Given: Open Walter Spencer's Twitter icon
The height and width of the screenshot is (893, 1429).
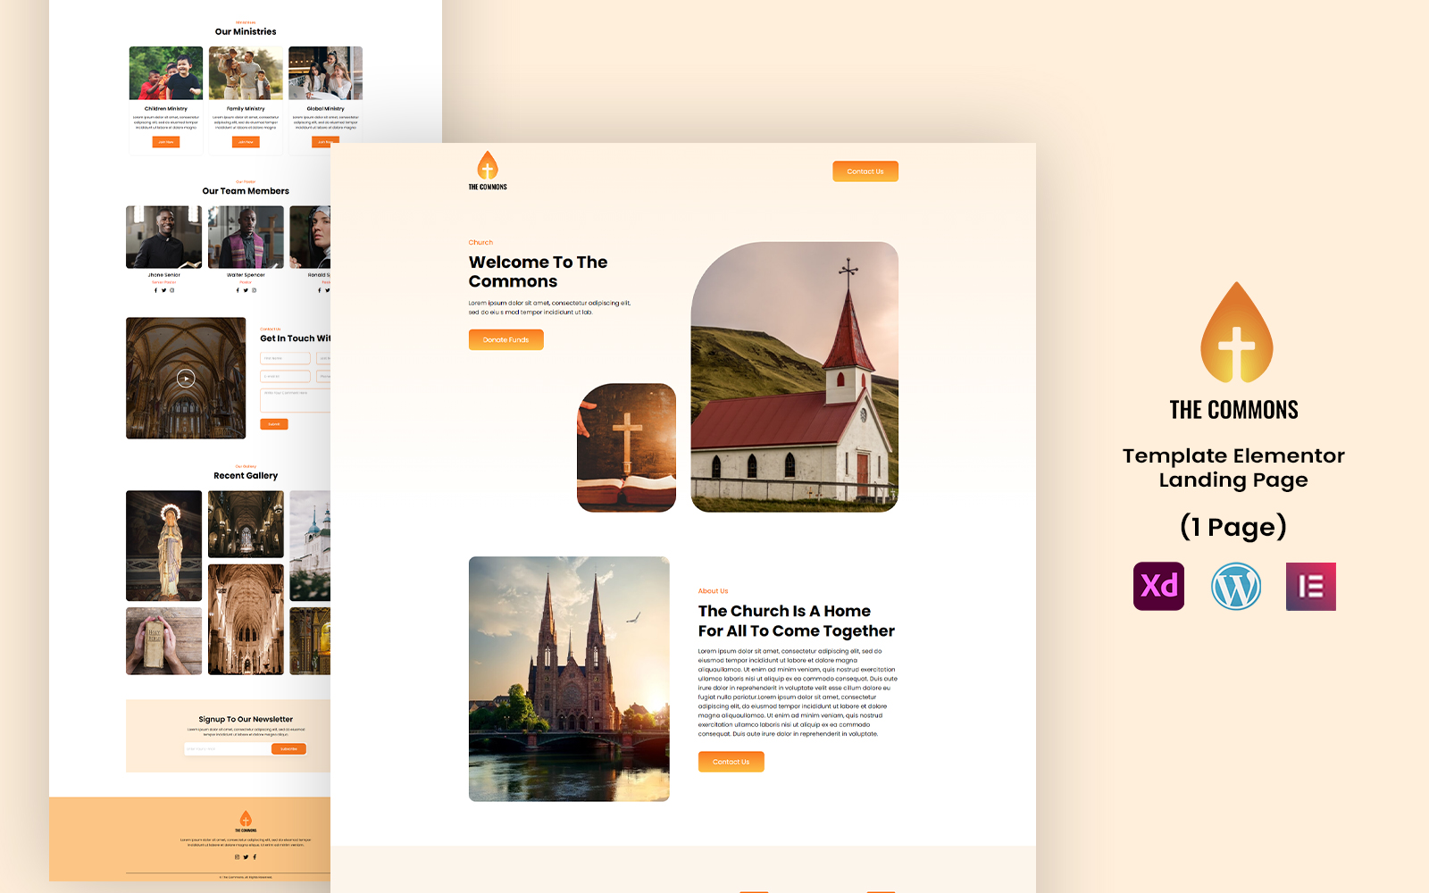Looking at the screenshot, I should (x=246, y=290).
